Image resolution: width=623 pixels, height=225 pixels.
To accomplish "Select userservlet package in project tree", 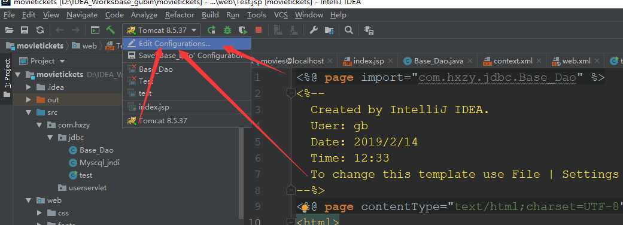I will [82, 188].
